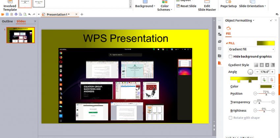Open Object Formatting panel title dropdown

(x=239, y=20)
